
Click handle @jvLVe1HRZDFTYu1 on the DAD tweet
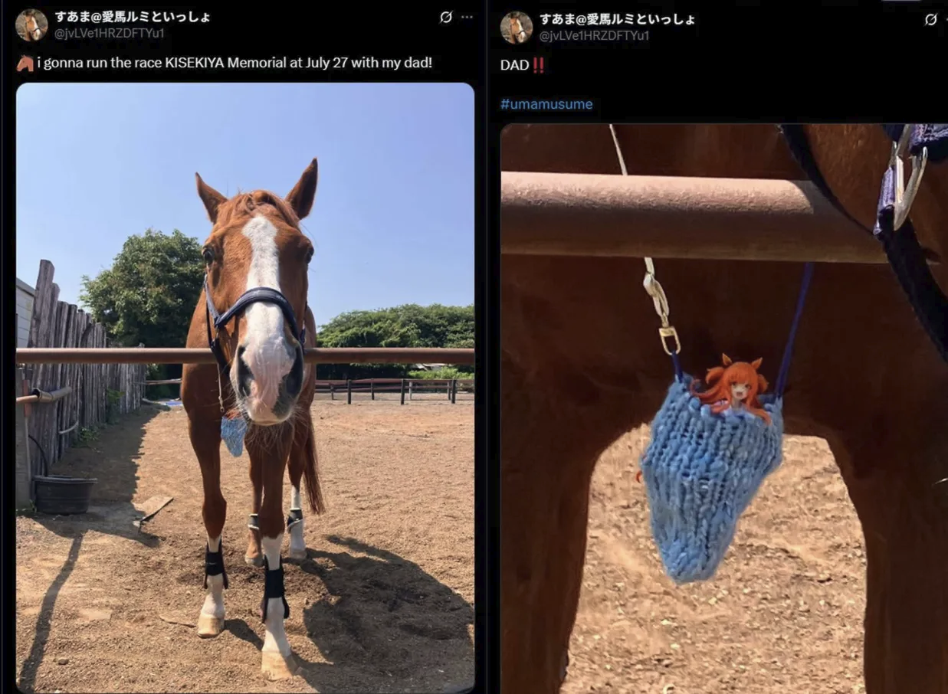(x=595, y=36)
